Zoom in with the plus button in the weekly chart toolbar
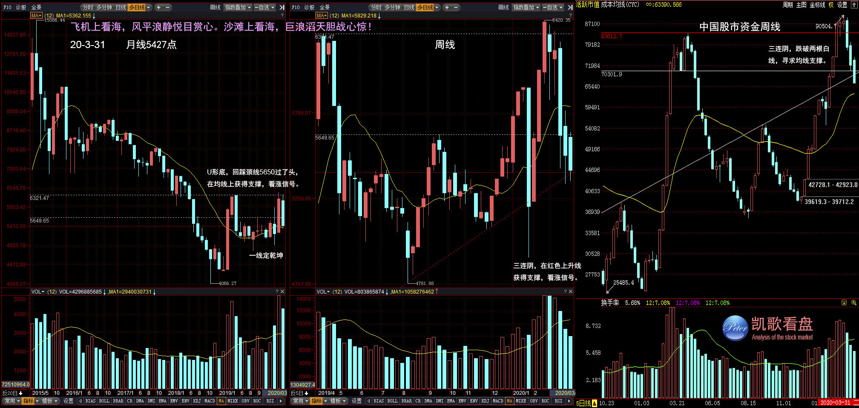This screenshot has height=408, width=859. pos(447,7)
